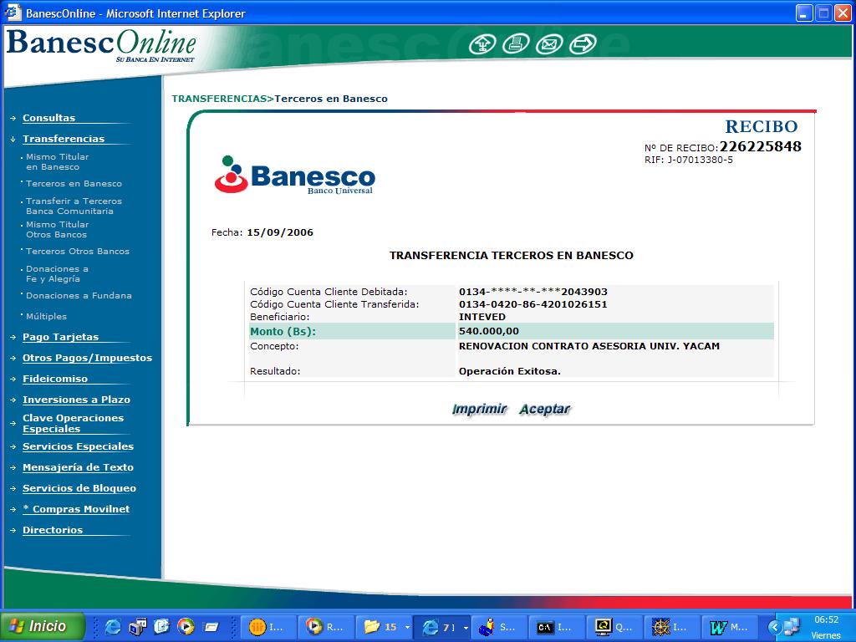Screen dimensions: 856x642
Task: Click the right-arrow logout icon in header
Action: point(583,43)
